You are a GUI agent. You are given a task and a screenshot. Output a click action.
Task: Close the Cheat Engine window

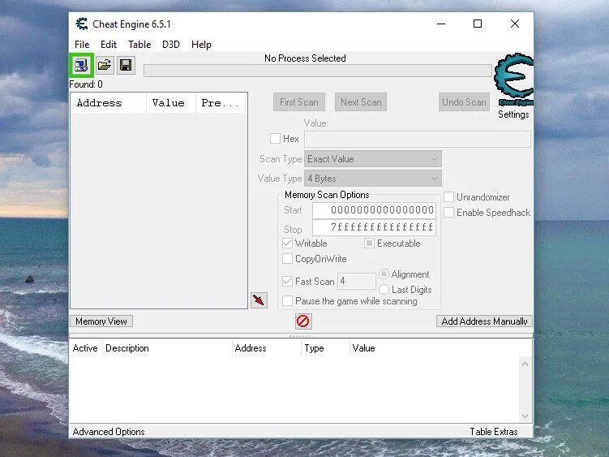coord(515,24)
